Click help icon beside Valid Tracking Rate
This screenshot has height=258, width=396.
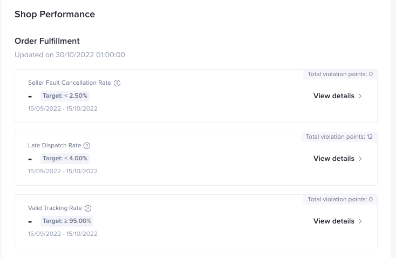click(x=88, y=208)
